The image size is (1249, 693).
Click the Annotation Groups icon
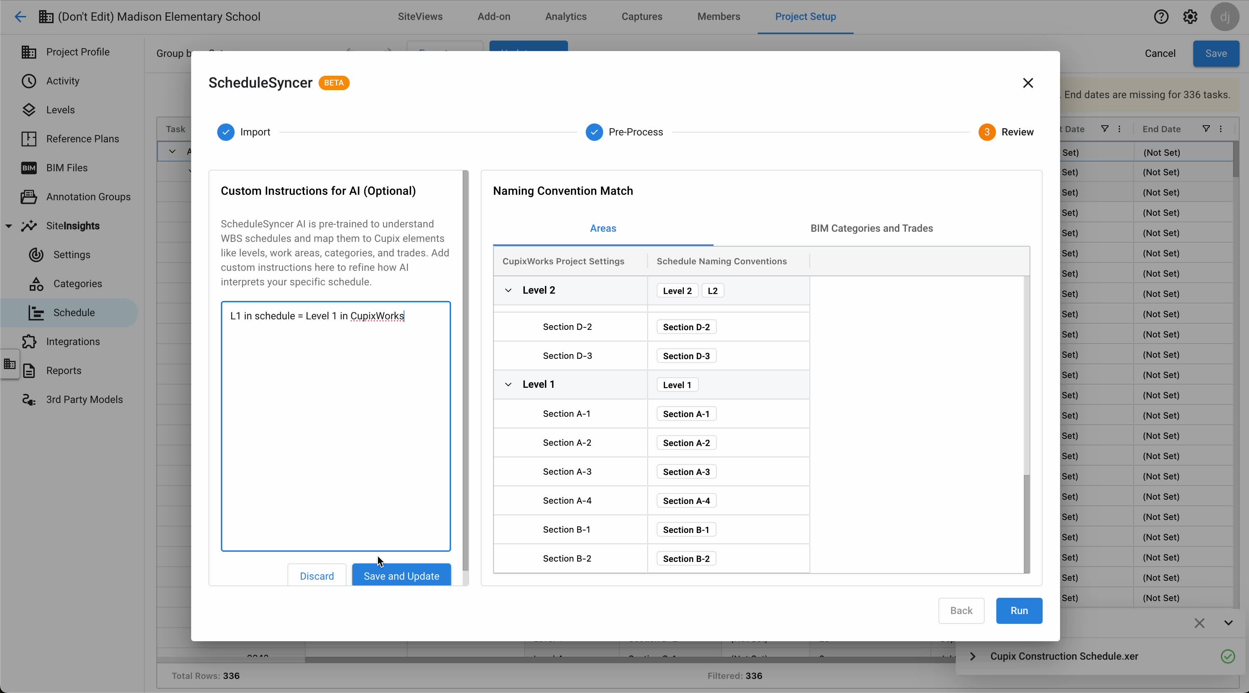tap(29, 197)
